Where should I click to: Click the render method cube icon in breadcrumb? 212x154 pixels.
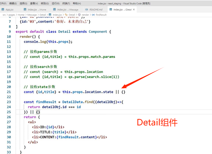coord(79,15)
